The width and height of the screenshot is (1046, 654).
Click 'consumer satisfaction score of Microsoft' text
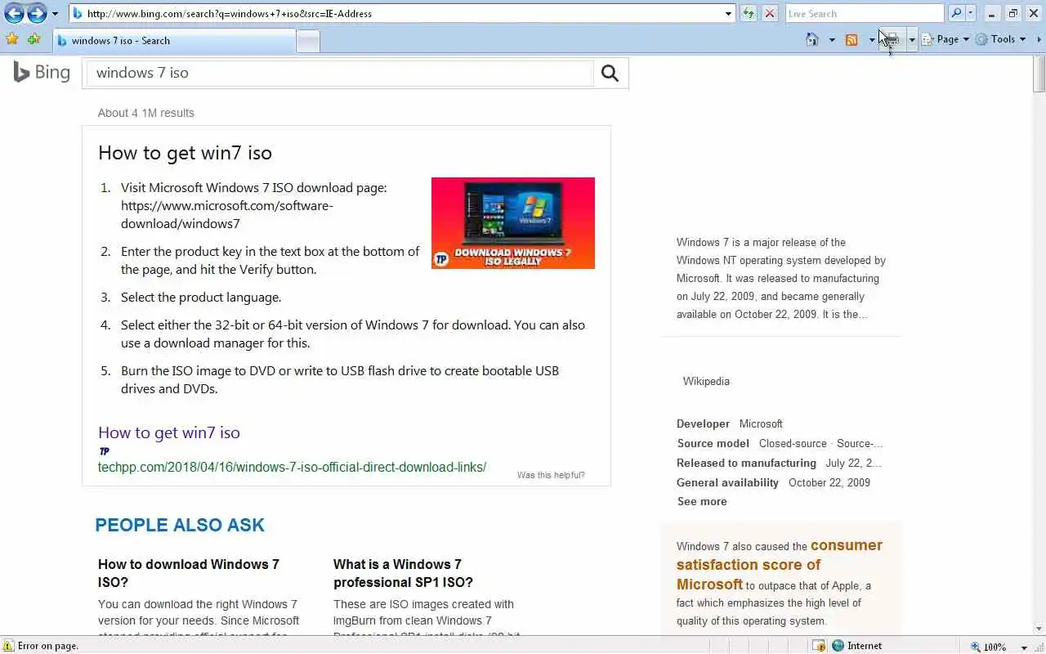pyautogui.click(x=780, y=564)
